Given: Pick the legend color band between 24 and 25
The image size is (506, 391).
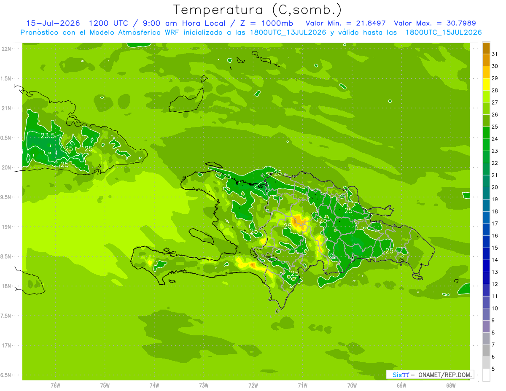Looking at the screenshot, I should click(x=486, y=133).
